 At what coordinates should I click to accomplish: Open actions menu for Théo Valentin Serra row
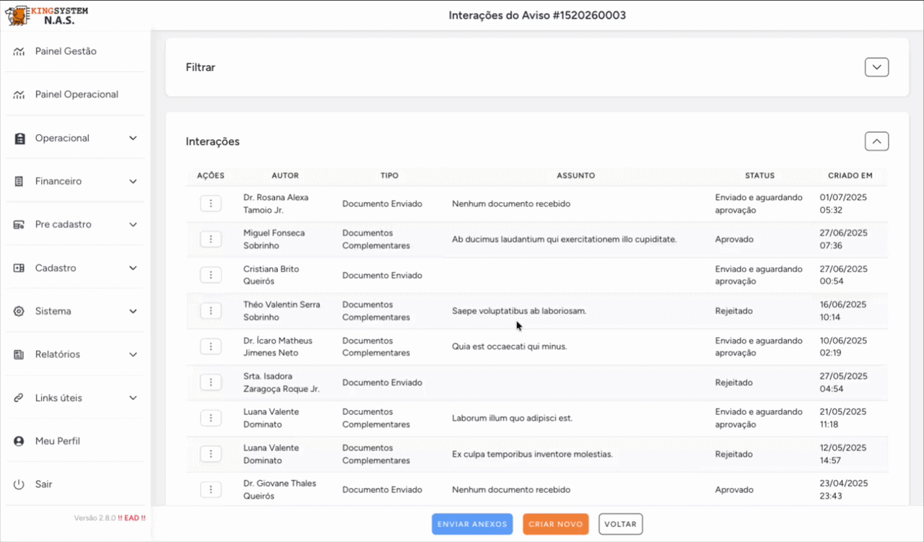click(x=210, y=310)
